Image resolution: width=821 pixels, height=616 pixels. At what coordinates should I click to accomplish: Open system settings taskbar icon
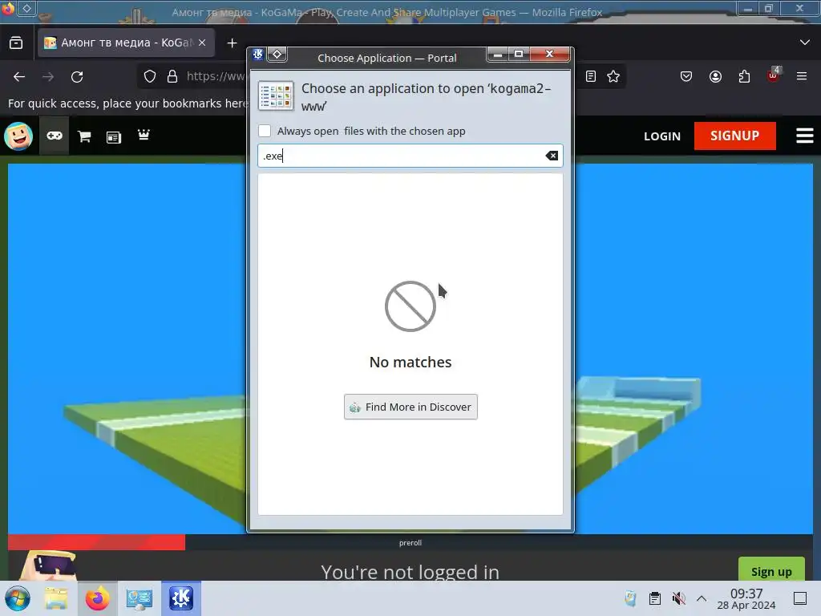[139, 598]
